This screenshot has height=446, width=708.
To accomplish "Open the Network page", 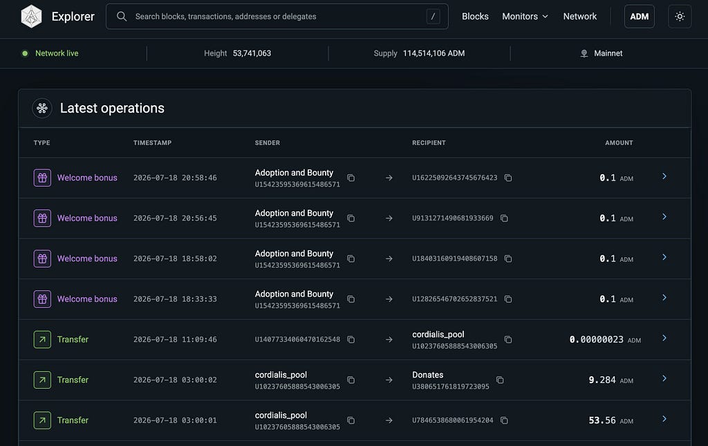I will pos(580,17).
